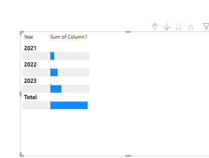Click the top-left corner resize handle
This screenshot has width=209, height=158.
[x=22, y=33]
